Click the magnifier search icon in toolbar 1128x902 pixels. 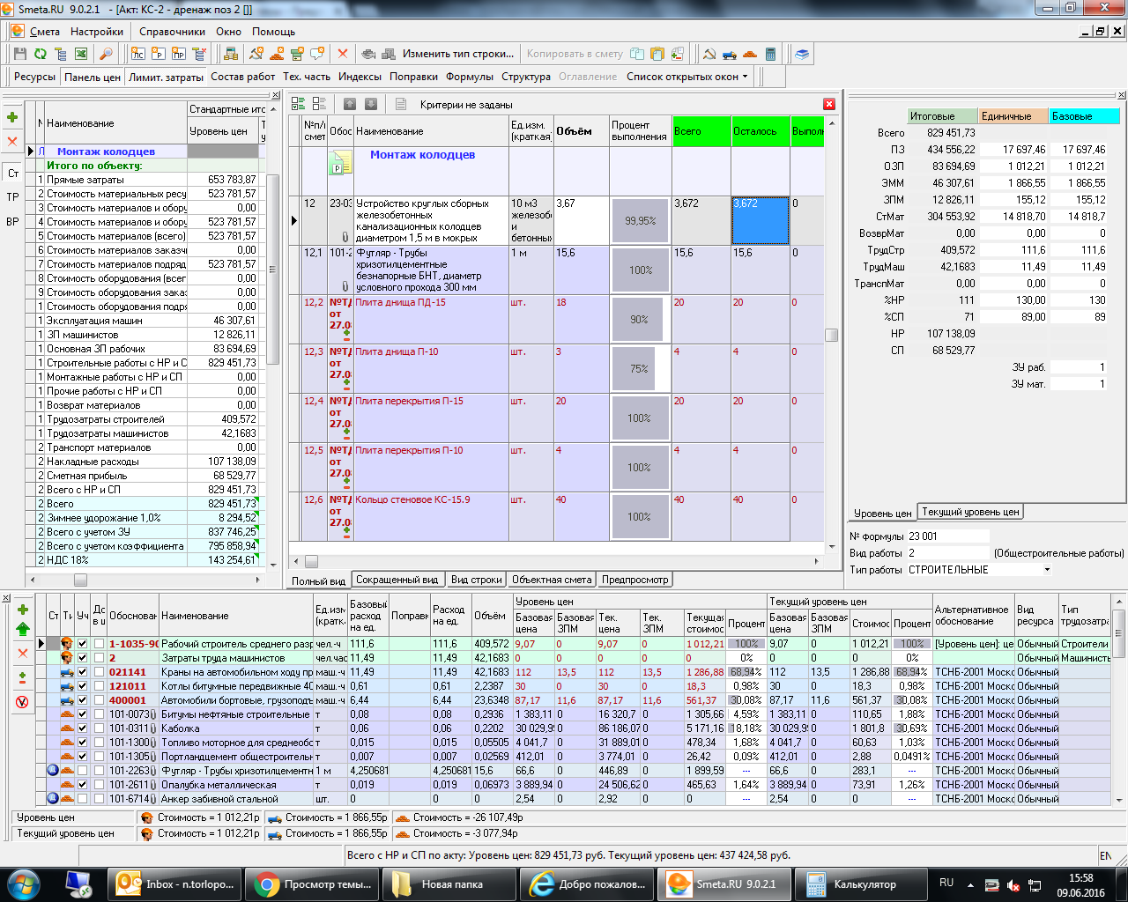pyautogui.click(x=106, y=54)
